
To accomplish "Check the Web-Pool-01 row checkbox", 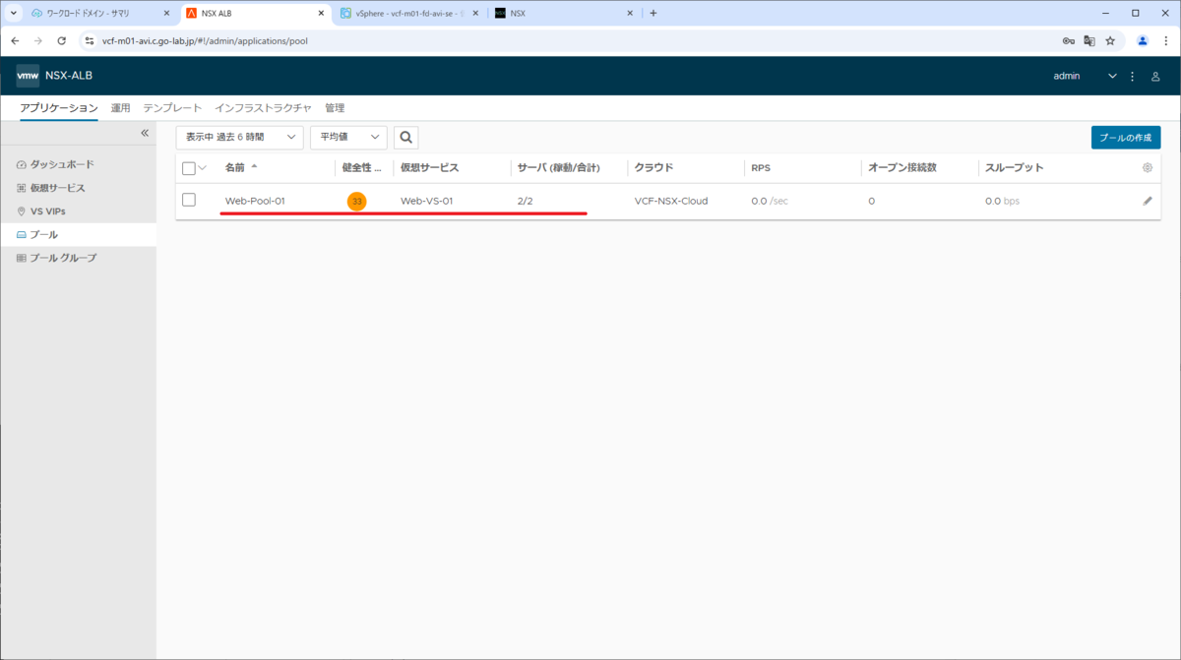I will coord(189,200).
